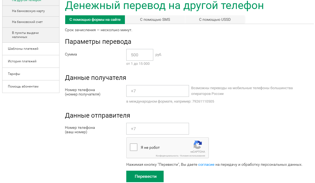
Task: Focus the Сумма amount input field
Action: click(x=140, y=55)
